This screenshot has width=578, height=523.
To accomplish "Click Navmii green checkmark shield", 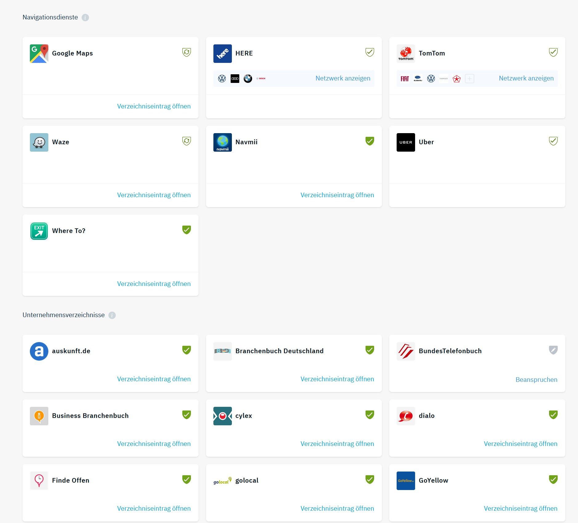I will (x=370, y=141).
